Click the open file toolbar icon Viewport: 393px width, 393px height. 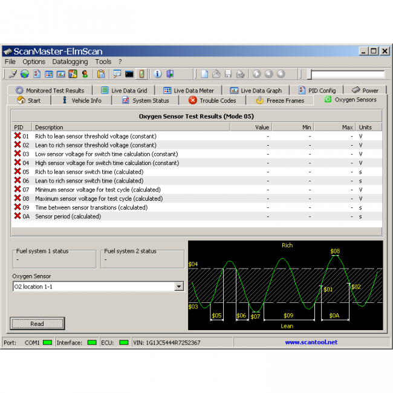216,74
